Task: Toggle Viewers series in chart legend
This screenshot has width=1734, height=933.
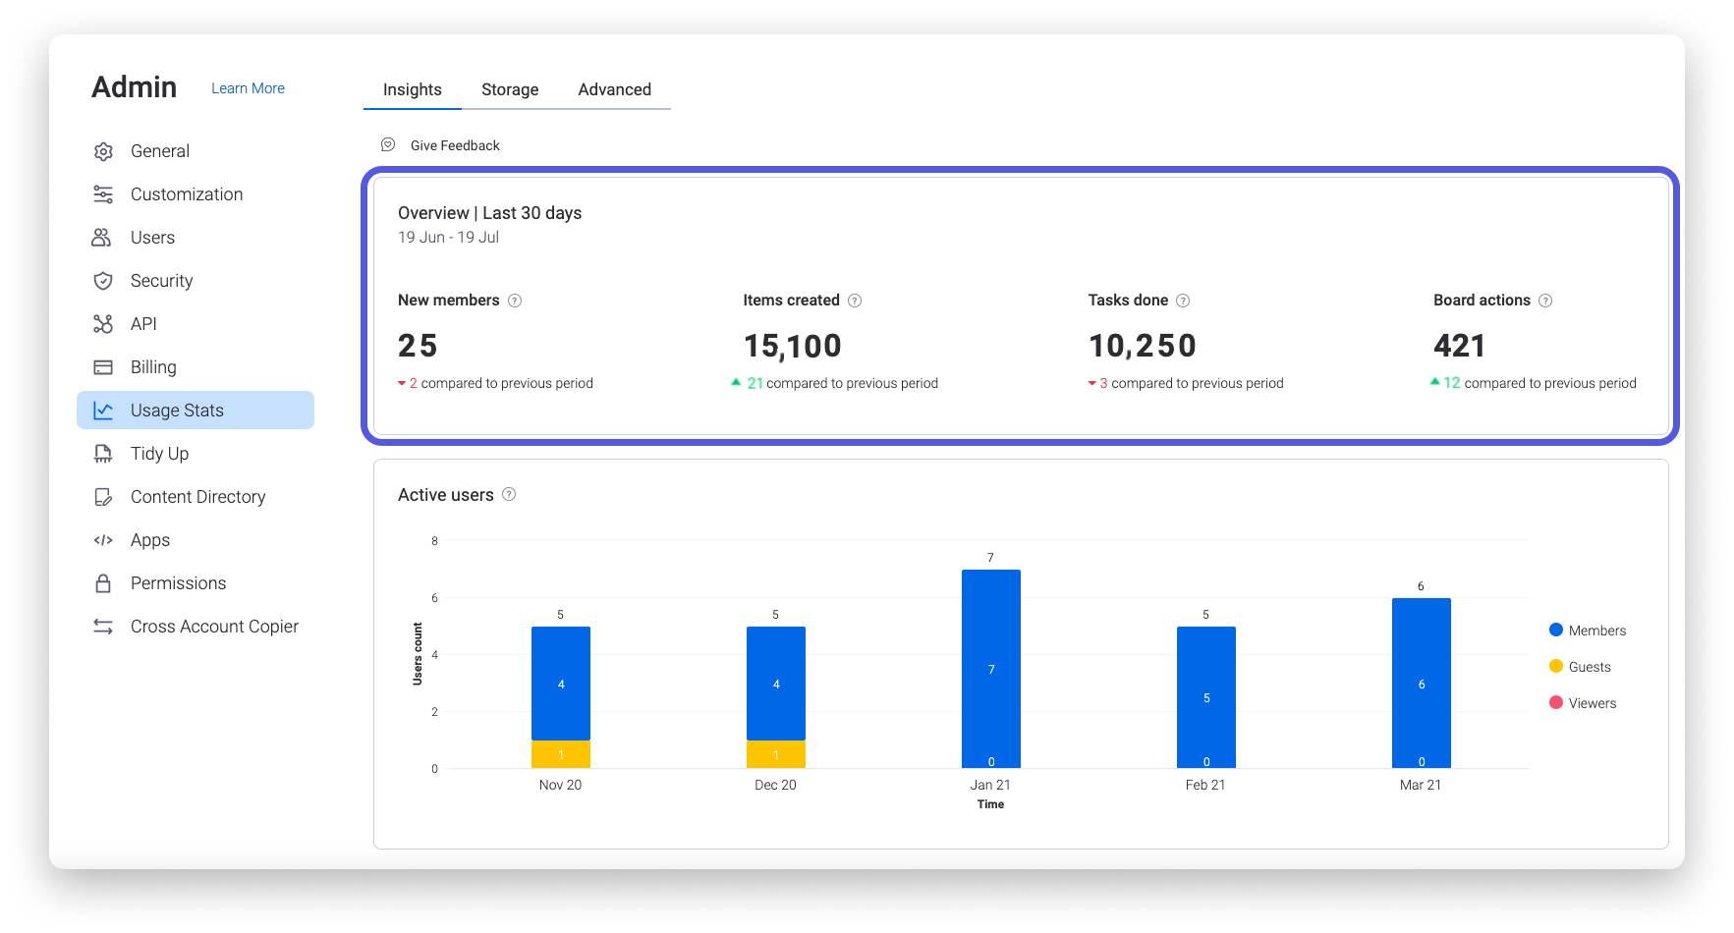Action: (x=1583, y=703)
